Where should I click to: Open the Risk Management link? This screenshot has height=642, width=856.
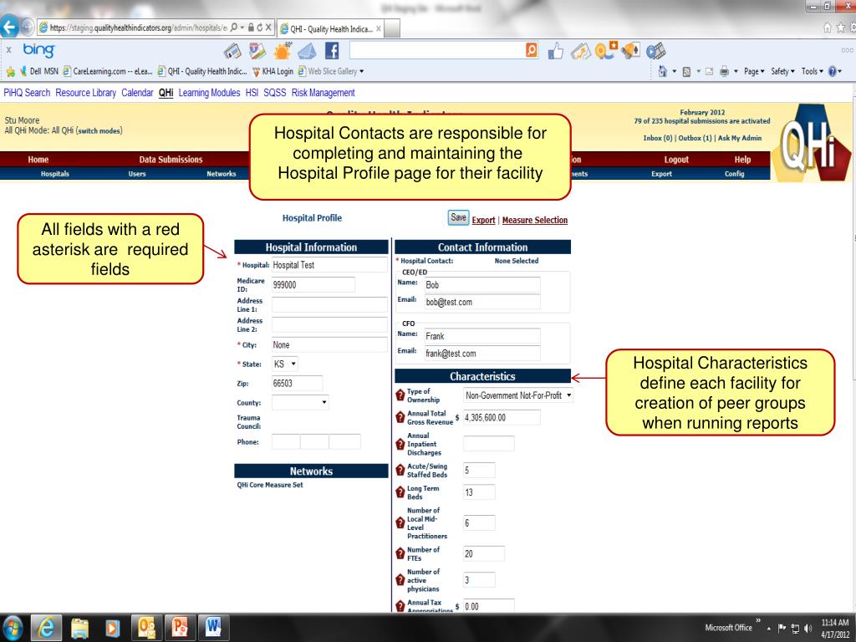pos(324,93)
